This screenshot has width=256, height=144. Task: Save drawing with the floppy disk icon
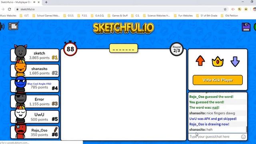(x=246, y=27)
